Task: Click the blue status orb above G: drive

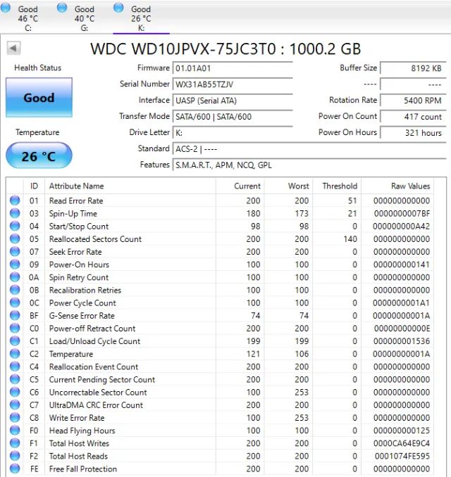Action: 62,7
